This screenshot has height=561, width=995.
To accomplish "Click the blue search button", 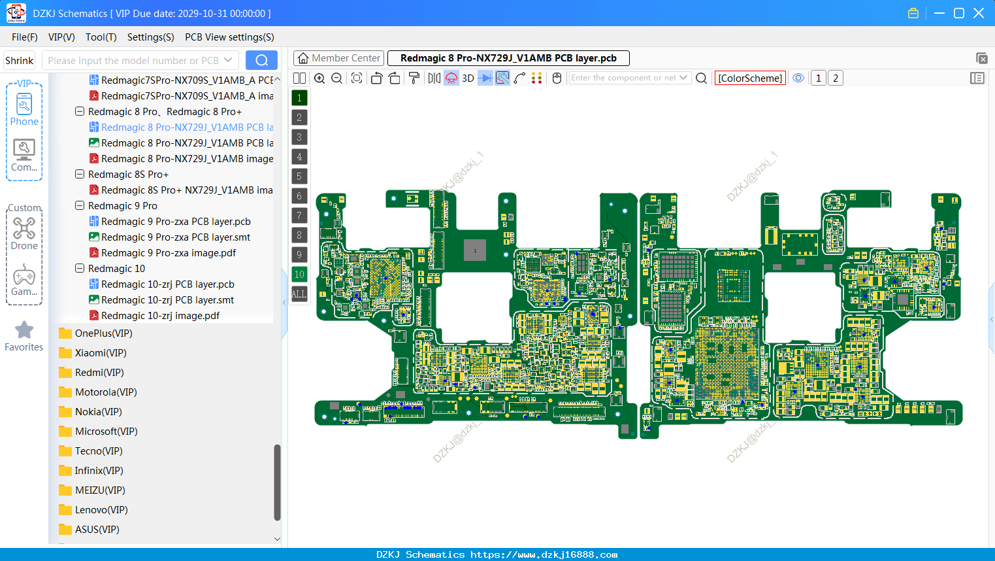I will 261,60.
